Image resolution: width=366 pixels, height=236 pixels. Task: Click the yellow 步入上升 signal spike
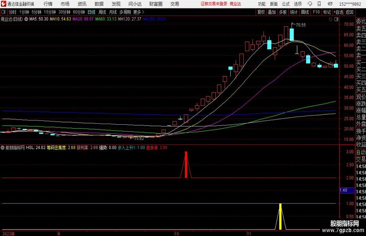(280, 217)
